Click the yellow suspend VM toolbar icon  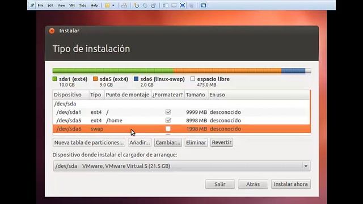107,5
